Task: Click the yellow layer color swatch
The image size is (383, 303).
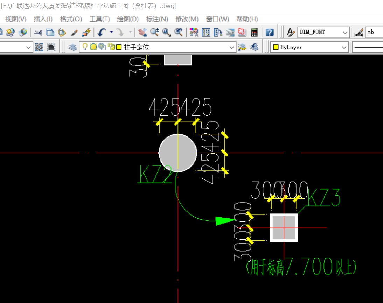Action: click(119, 47)
